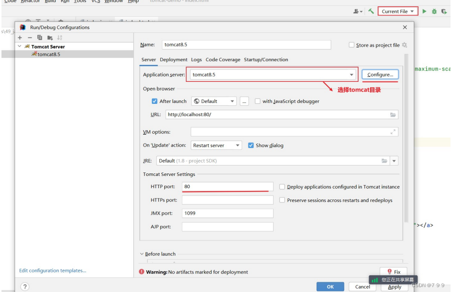Open JRE dropdown arrow

pos(394,161)
